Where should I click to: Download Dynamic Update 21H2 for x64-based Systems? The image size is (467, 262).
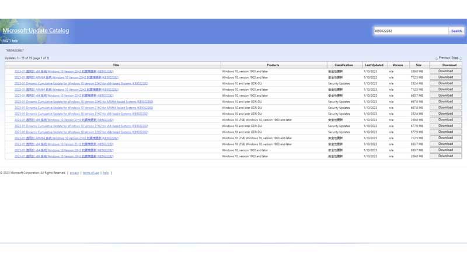(x=445, y=126)
